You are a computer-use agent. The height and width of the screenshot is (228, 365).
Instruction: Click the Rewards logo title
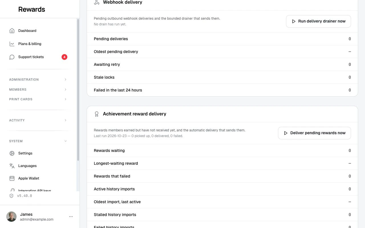32,9
